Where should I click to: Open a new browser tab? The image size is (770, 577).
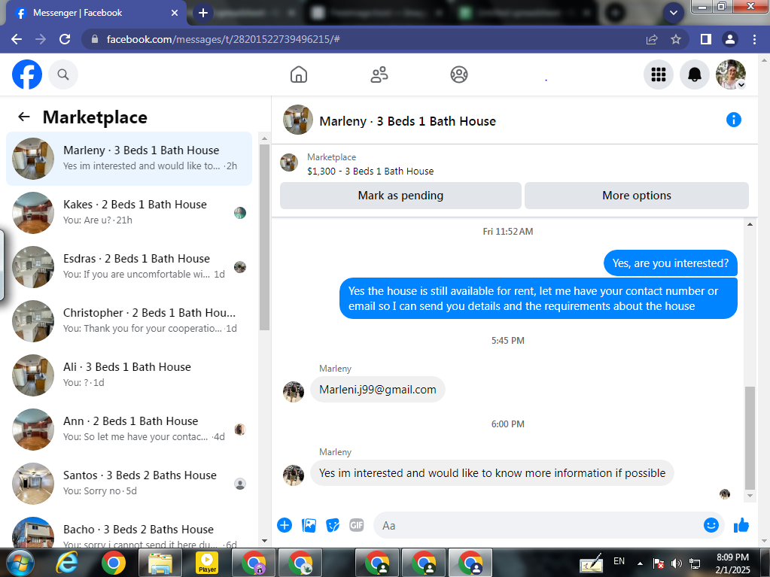tap(203, 13)
